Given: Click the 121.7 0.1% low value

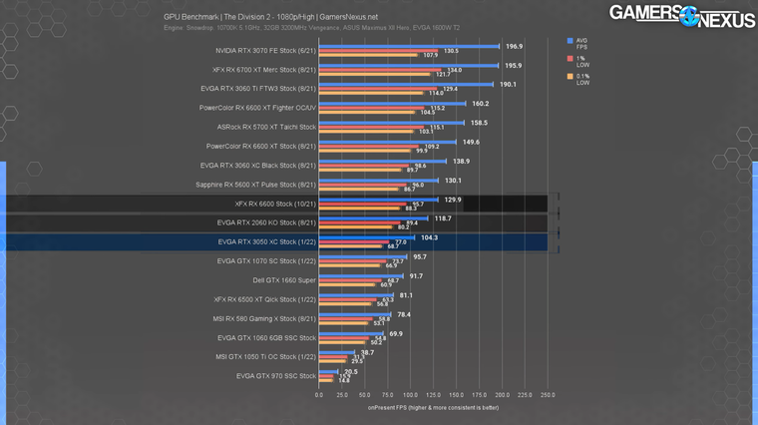Looking at the screenshot, I should pyautogui.click(x=443, y=75).
